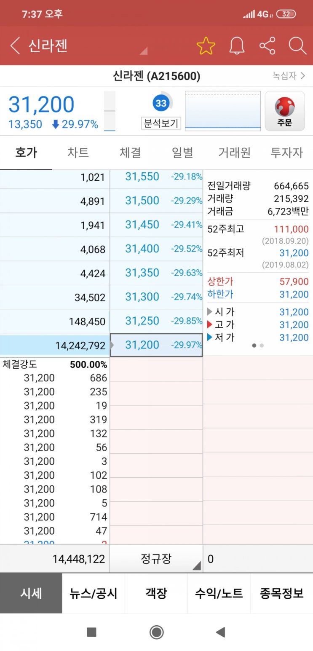
Task: Select the 호가 tab
Action: [26, 153]
